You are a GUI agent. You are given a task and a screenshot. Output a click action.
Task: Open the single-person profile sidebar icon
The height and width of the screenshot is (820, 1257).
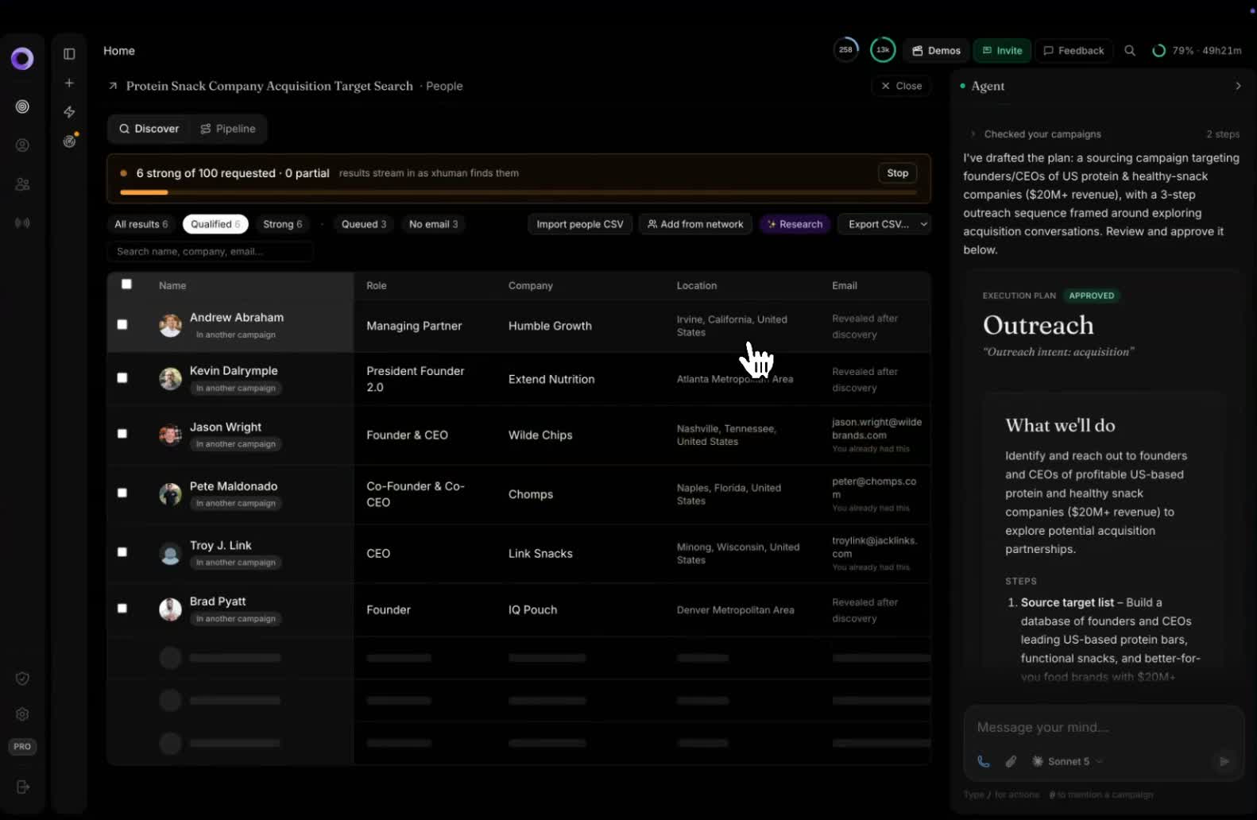click(x=22, y=145)
